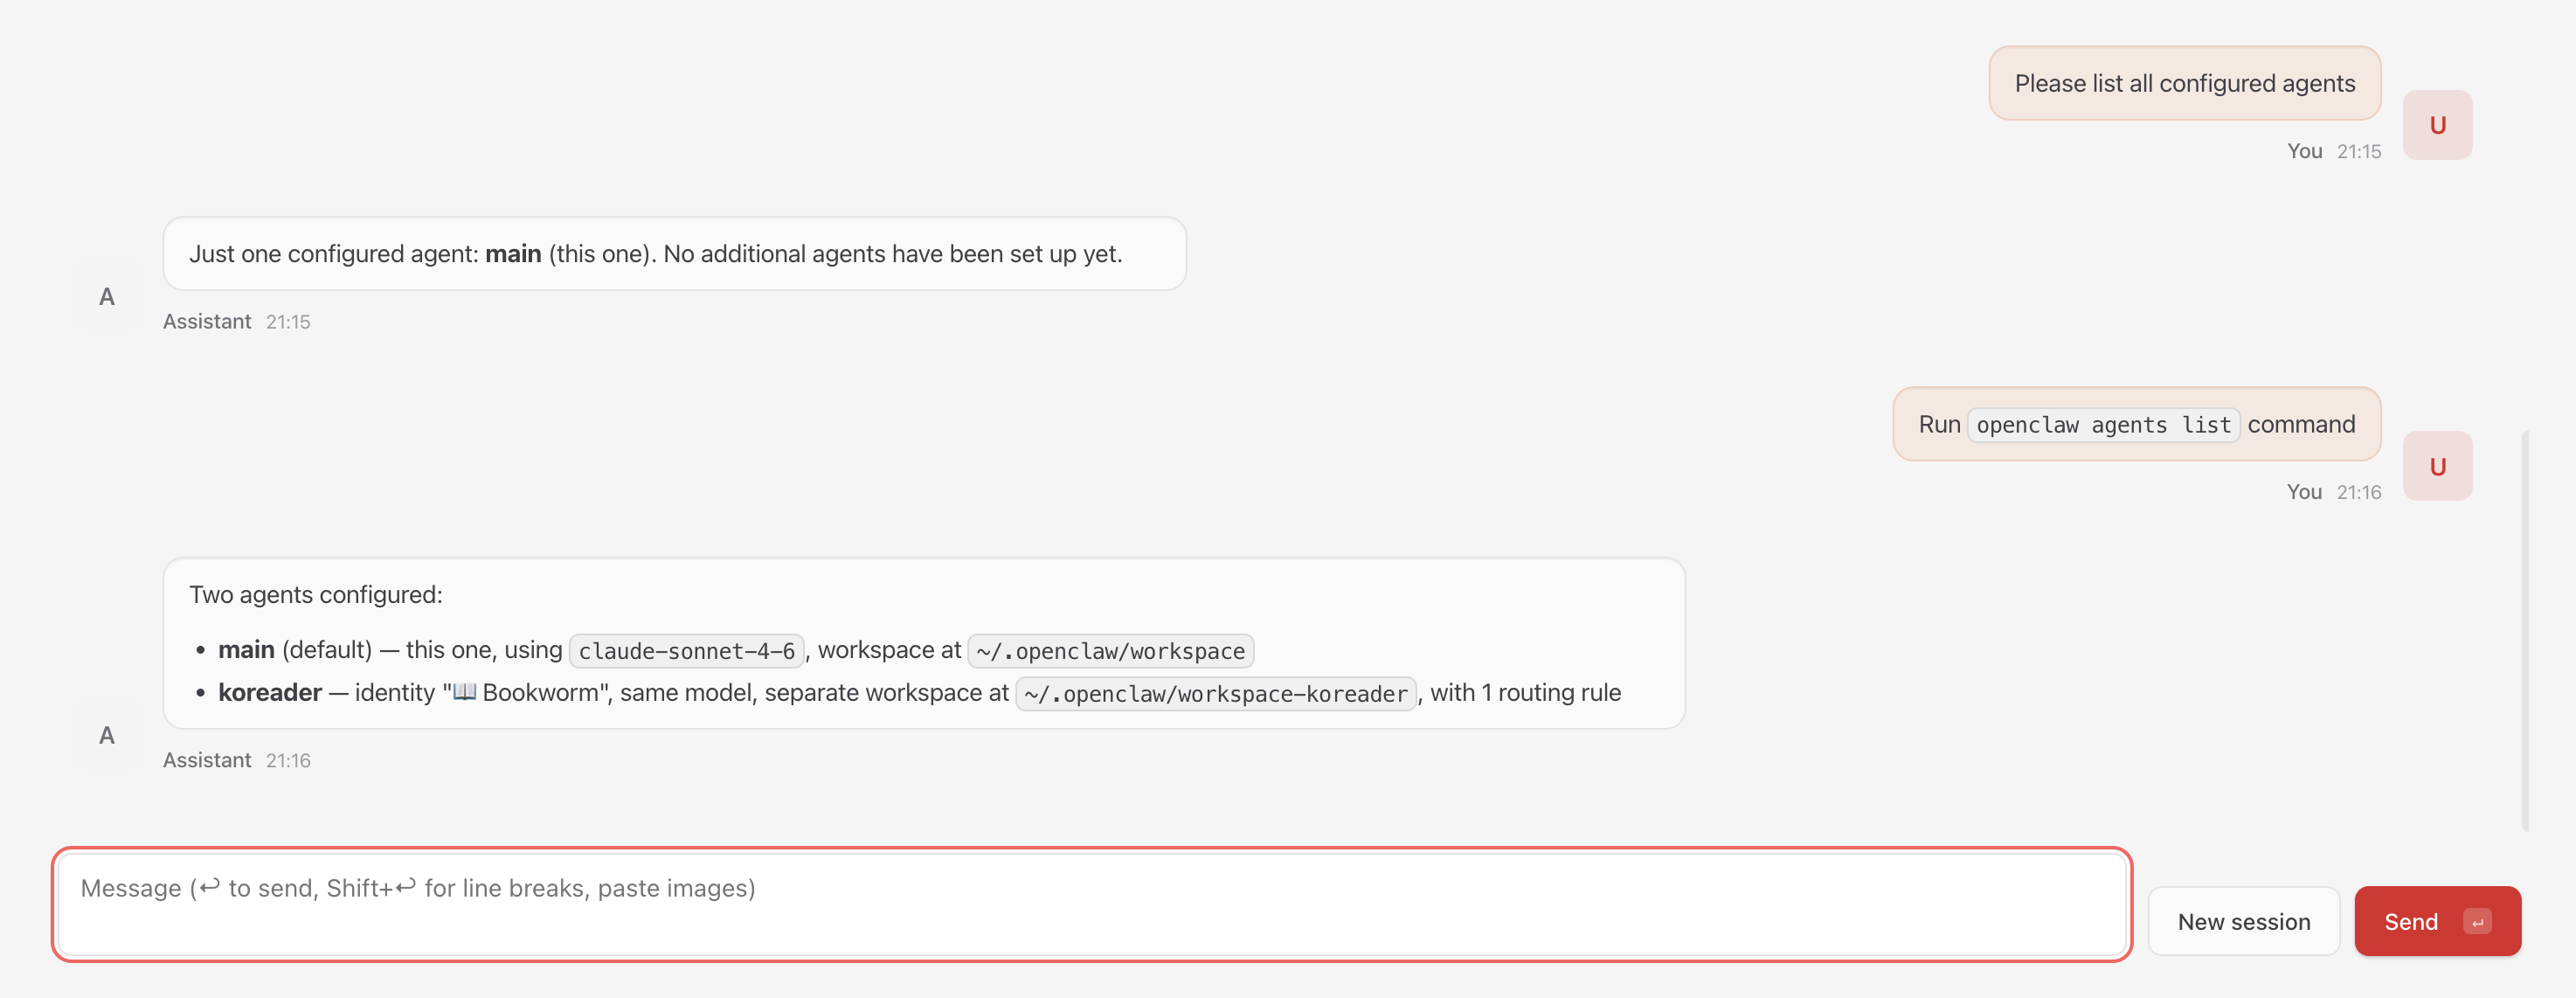
Task: Click the 'Please list all configured agents' message bubble
Action: coord(2184,84)
